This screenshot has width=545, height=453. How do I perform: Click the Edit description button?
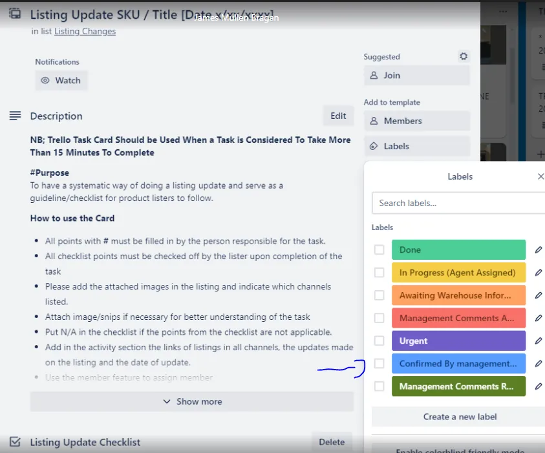(x=338, y=116)
